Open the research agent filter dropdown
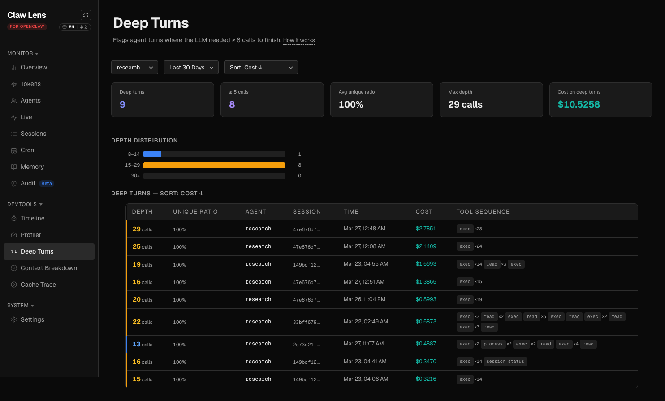 [134, 68]
